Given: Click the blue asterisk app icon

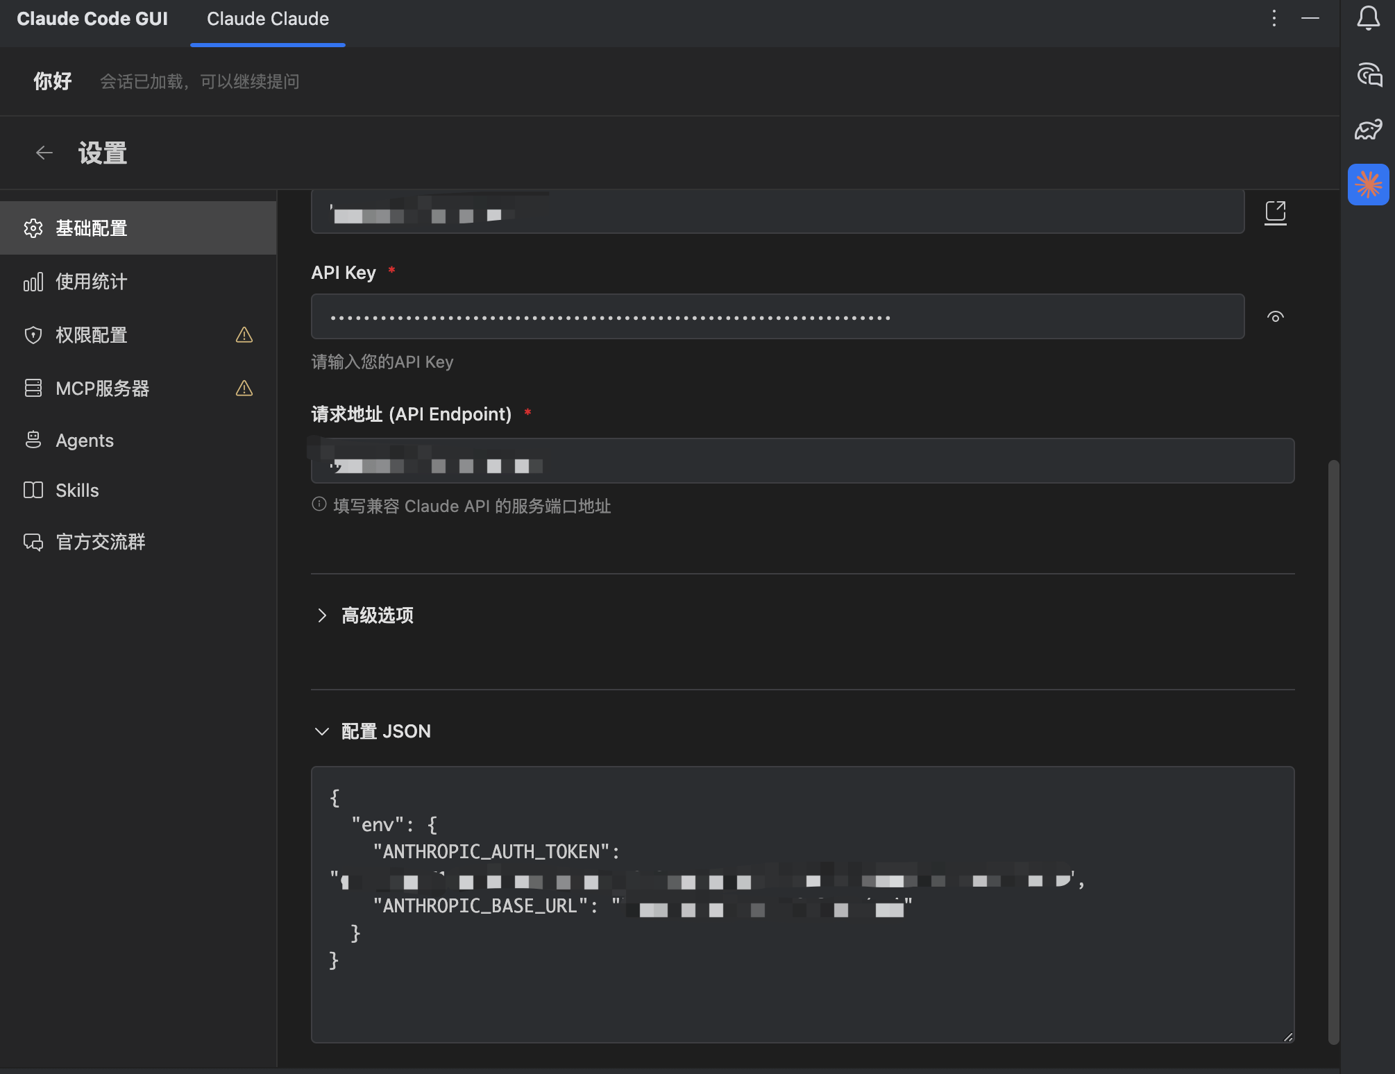Looking at the screenshot, I should click(1367, 185).
